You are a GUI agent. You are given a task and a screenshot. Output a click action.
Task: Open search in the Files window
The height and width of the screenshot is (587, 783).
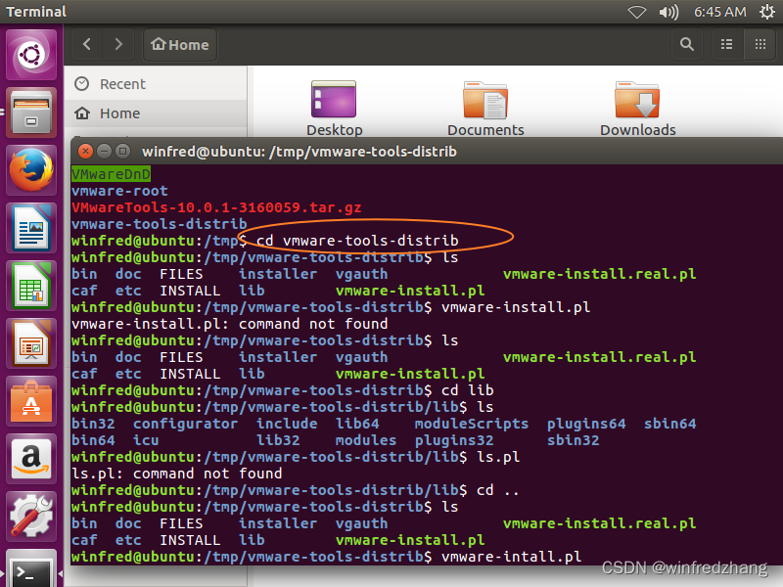687,44
